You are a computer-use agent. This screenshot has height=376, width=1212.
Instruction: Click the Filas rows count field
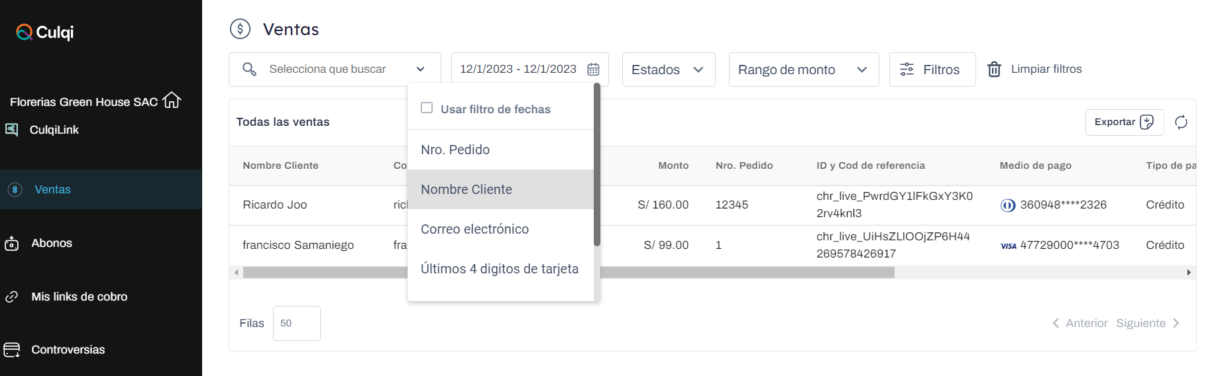tap(296, 323)
